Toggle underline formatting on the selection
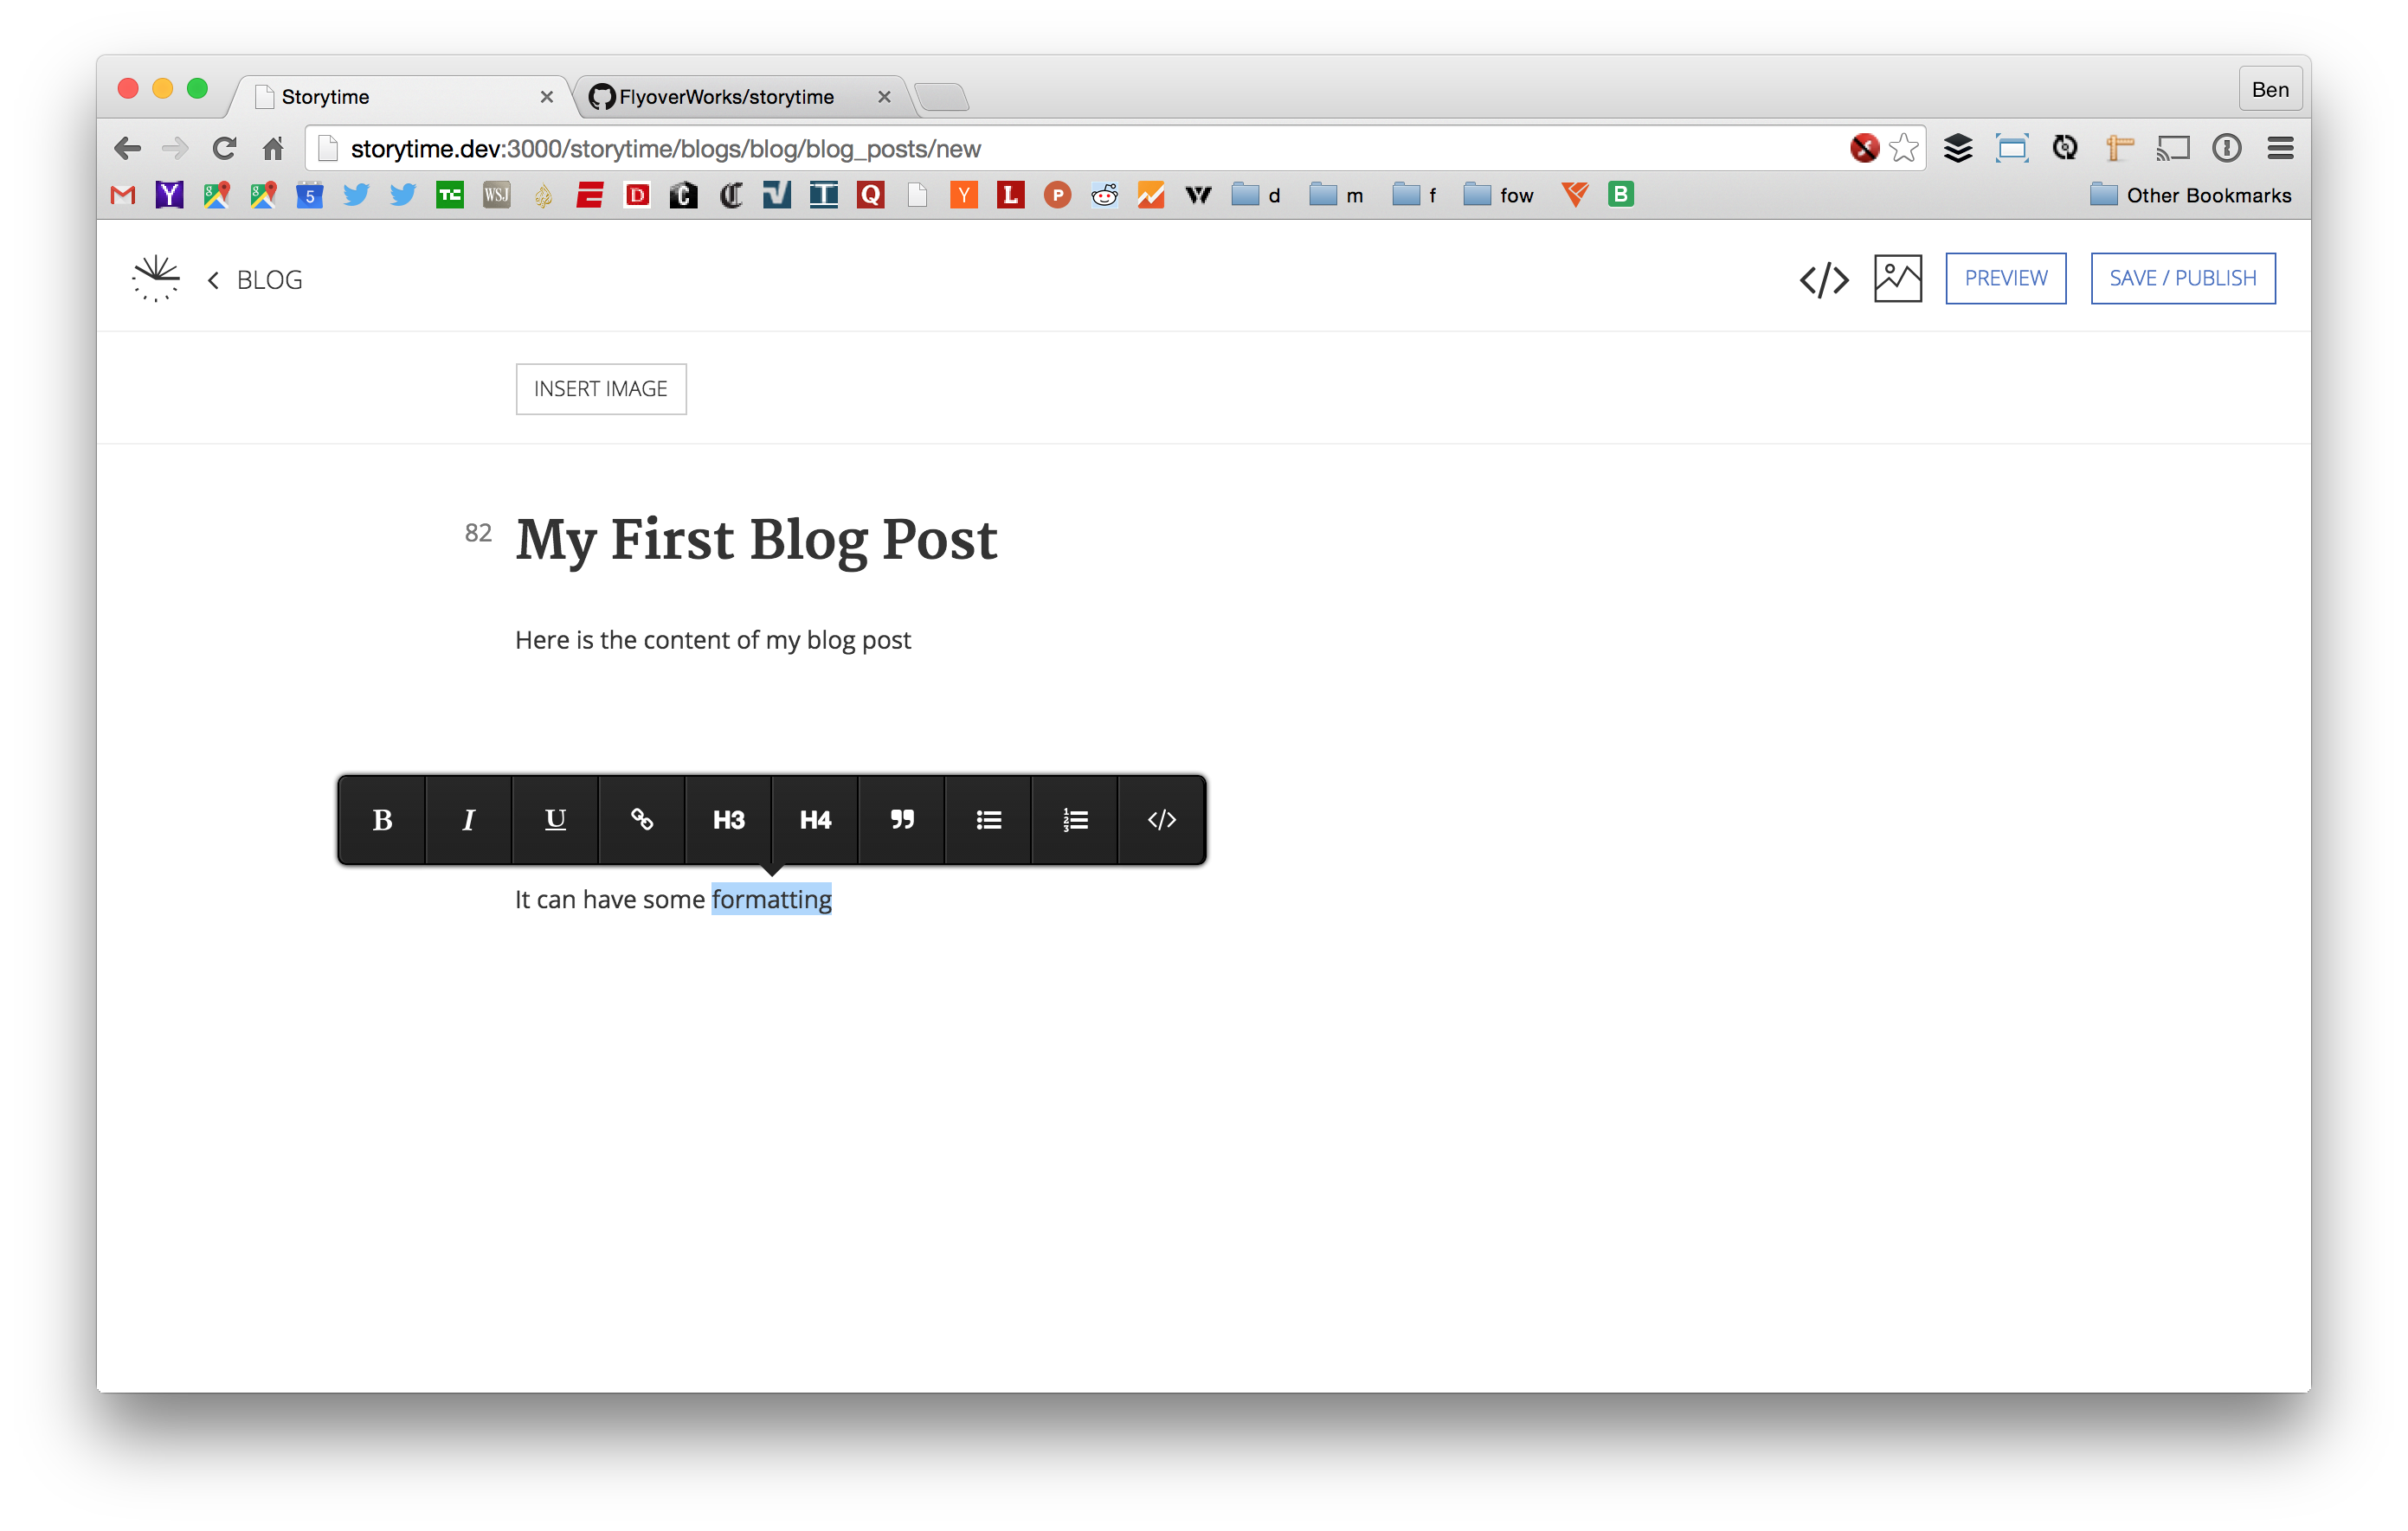2408x1531 pixels. coord(555,819)
